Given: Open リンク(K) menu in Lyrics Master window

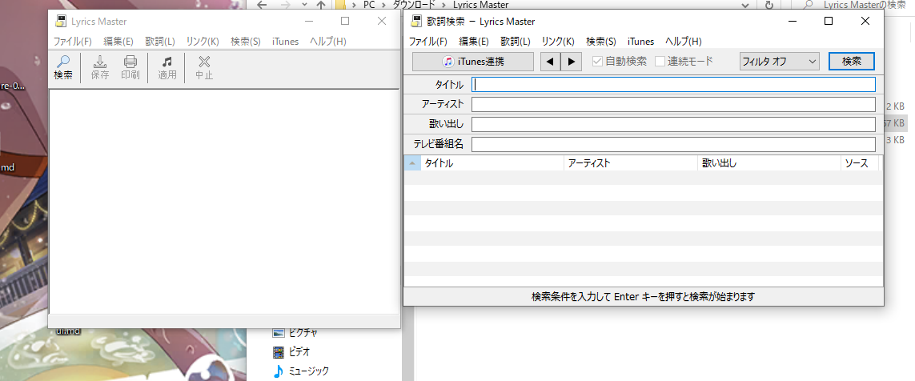Looking at the screenshot, I should tap(203, 42).
